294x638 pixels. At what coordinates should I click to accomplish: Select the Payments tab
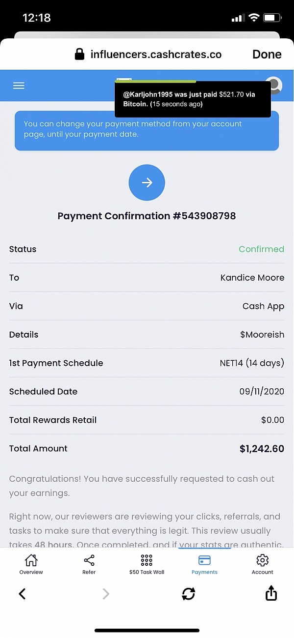[x=204, y=564]
